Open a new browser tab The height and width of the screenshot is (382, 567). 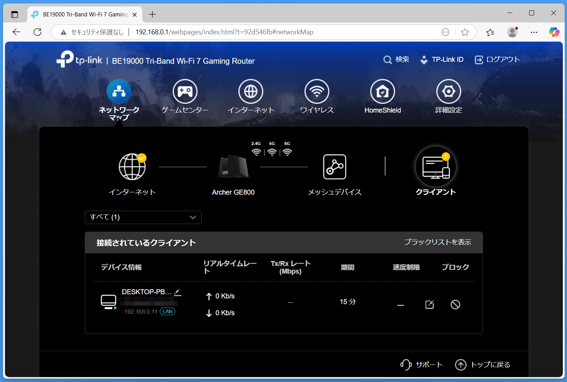click(x=152, y=15)
